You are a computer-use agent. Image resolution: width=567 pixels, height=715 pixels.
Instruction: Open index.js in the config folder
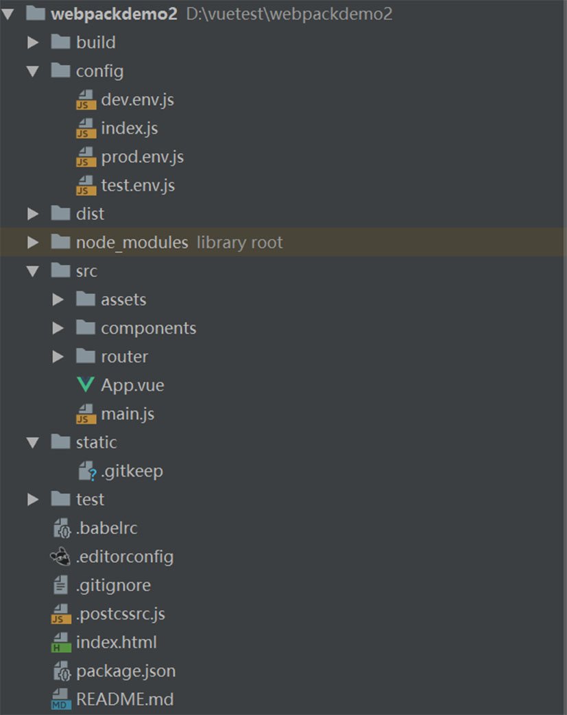tap(130, 128)
